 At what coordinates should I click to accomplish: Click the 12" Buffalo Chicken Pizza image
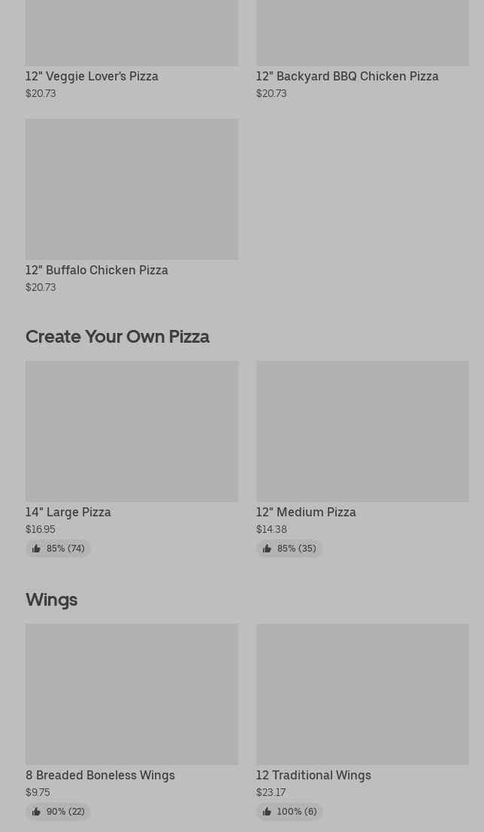click(x=132, y=189)
